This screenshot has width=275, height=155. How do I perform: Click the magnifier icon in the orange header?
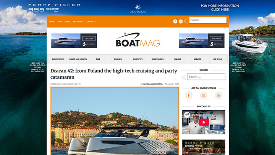186,21
